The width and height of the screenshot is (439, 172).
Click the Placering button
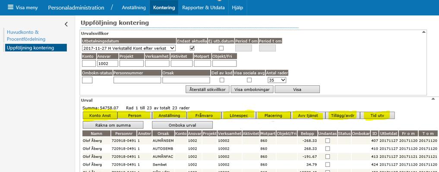[x=274, y=116]
